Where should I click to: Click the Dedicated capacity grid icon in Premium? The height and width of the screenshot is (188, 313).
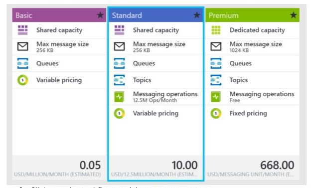click(x=216, y=30)
